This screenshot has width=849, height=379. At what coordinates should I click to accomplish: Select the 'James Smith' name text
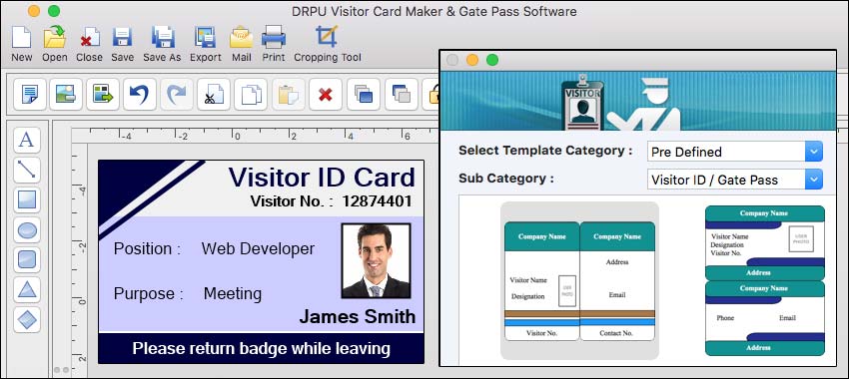[x=358, y=316]
